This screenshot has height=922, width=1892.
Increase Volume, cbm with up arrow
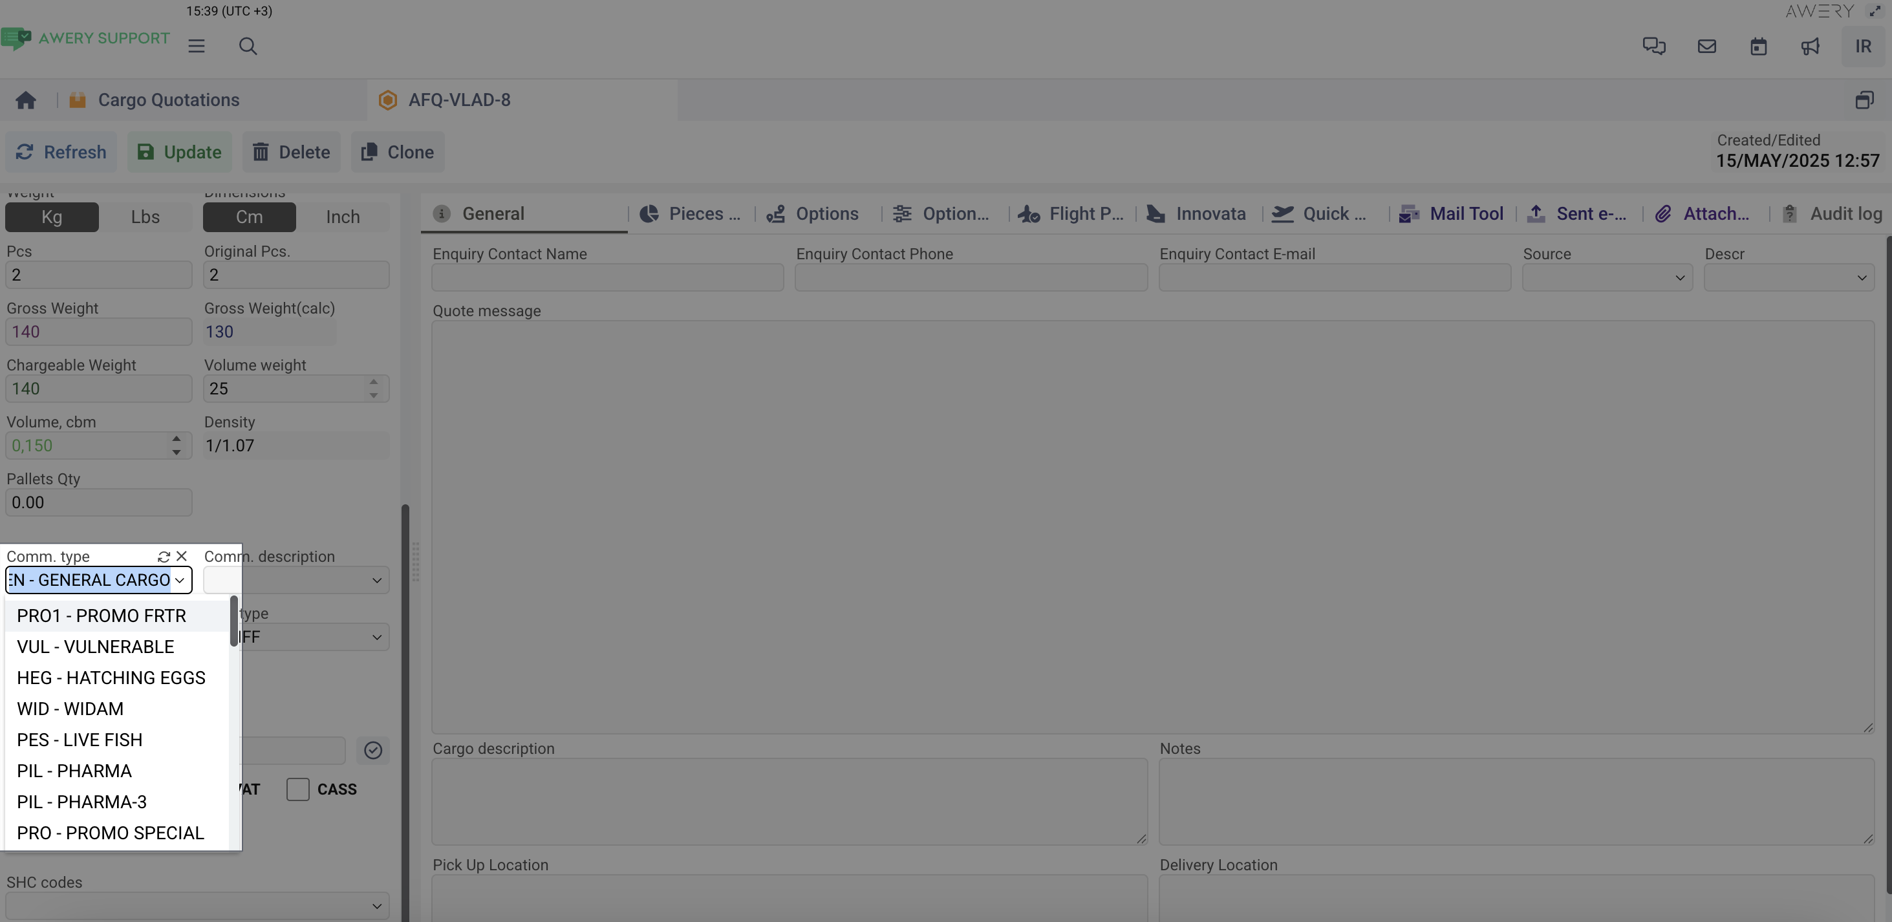click(177, 439)
